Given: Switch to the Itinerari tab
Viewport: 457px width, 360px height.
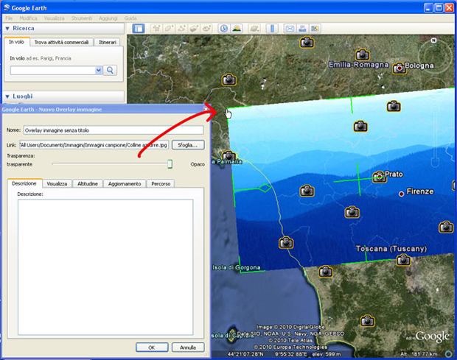Looking at the screenshot, I should 108,42.
